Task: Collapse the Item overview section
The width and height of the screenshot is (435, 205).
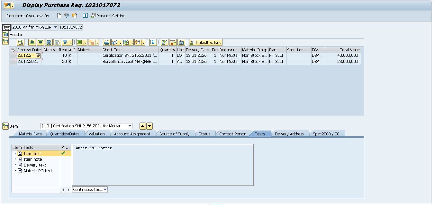Action: 5,41
